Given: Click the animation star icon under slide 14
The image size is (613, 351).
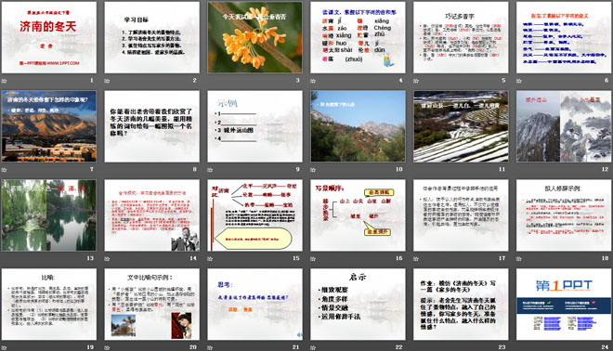Looking at the screenshot, I should pyautogui.click(x=107, y=258).
